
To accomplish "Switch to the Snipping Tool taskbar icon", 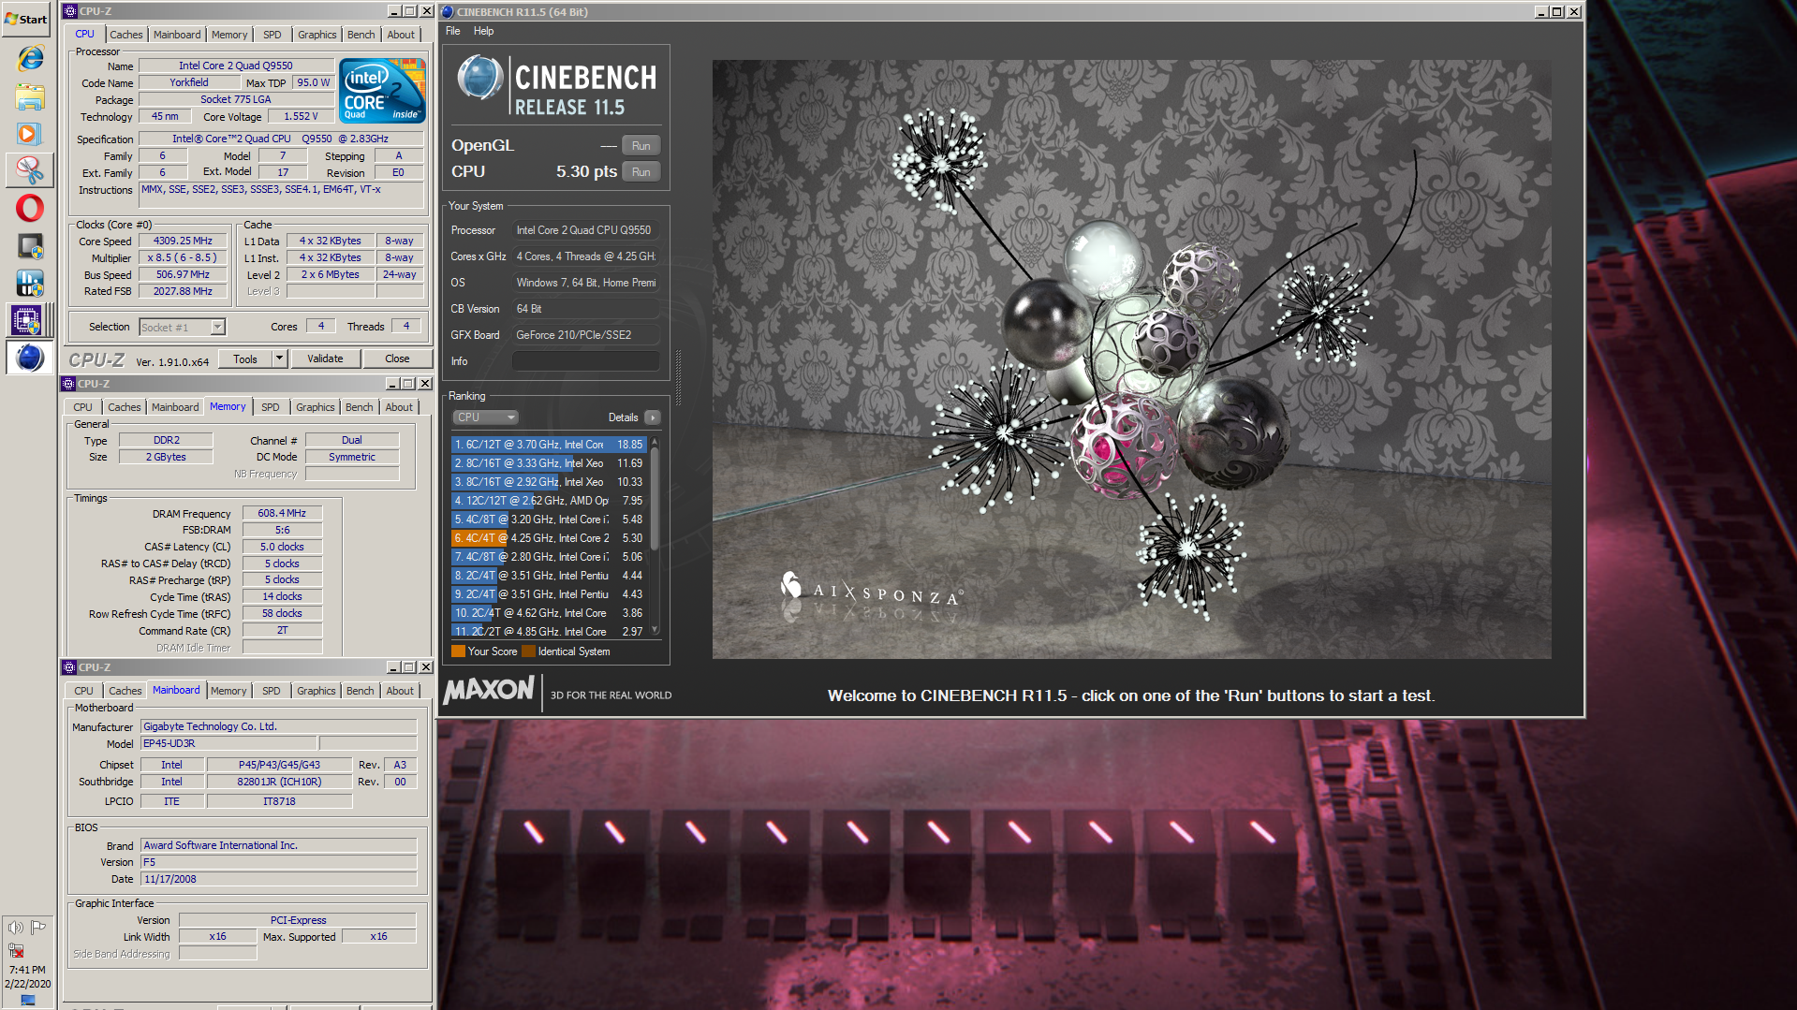I will 29,170.
